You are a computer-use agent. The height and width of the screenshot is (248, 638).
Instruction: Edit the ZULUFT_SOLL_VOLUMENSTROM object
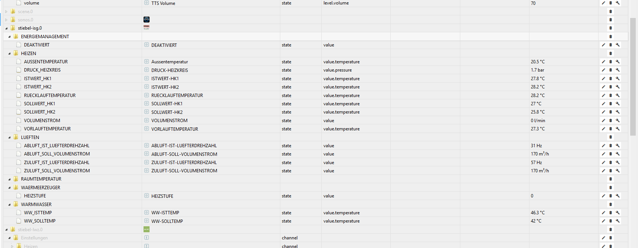coord(603,171)
